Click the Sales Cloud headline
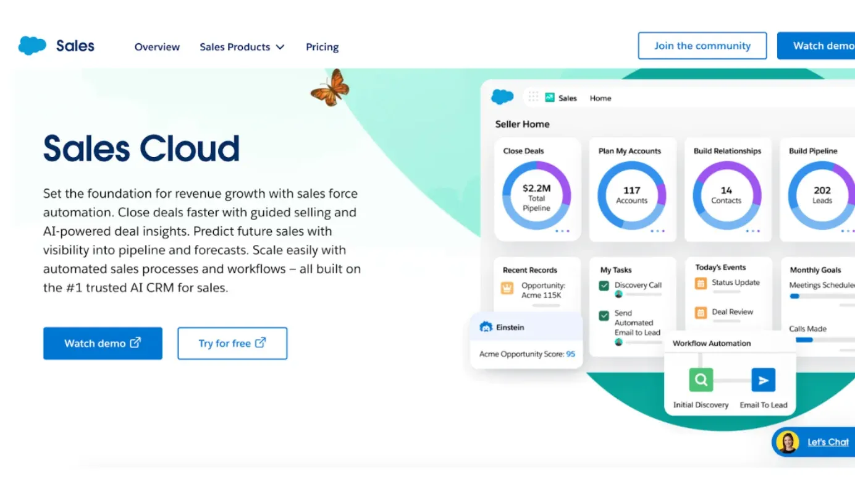The width and height of the screenshot is (855, 481). [x=141, y=148]
